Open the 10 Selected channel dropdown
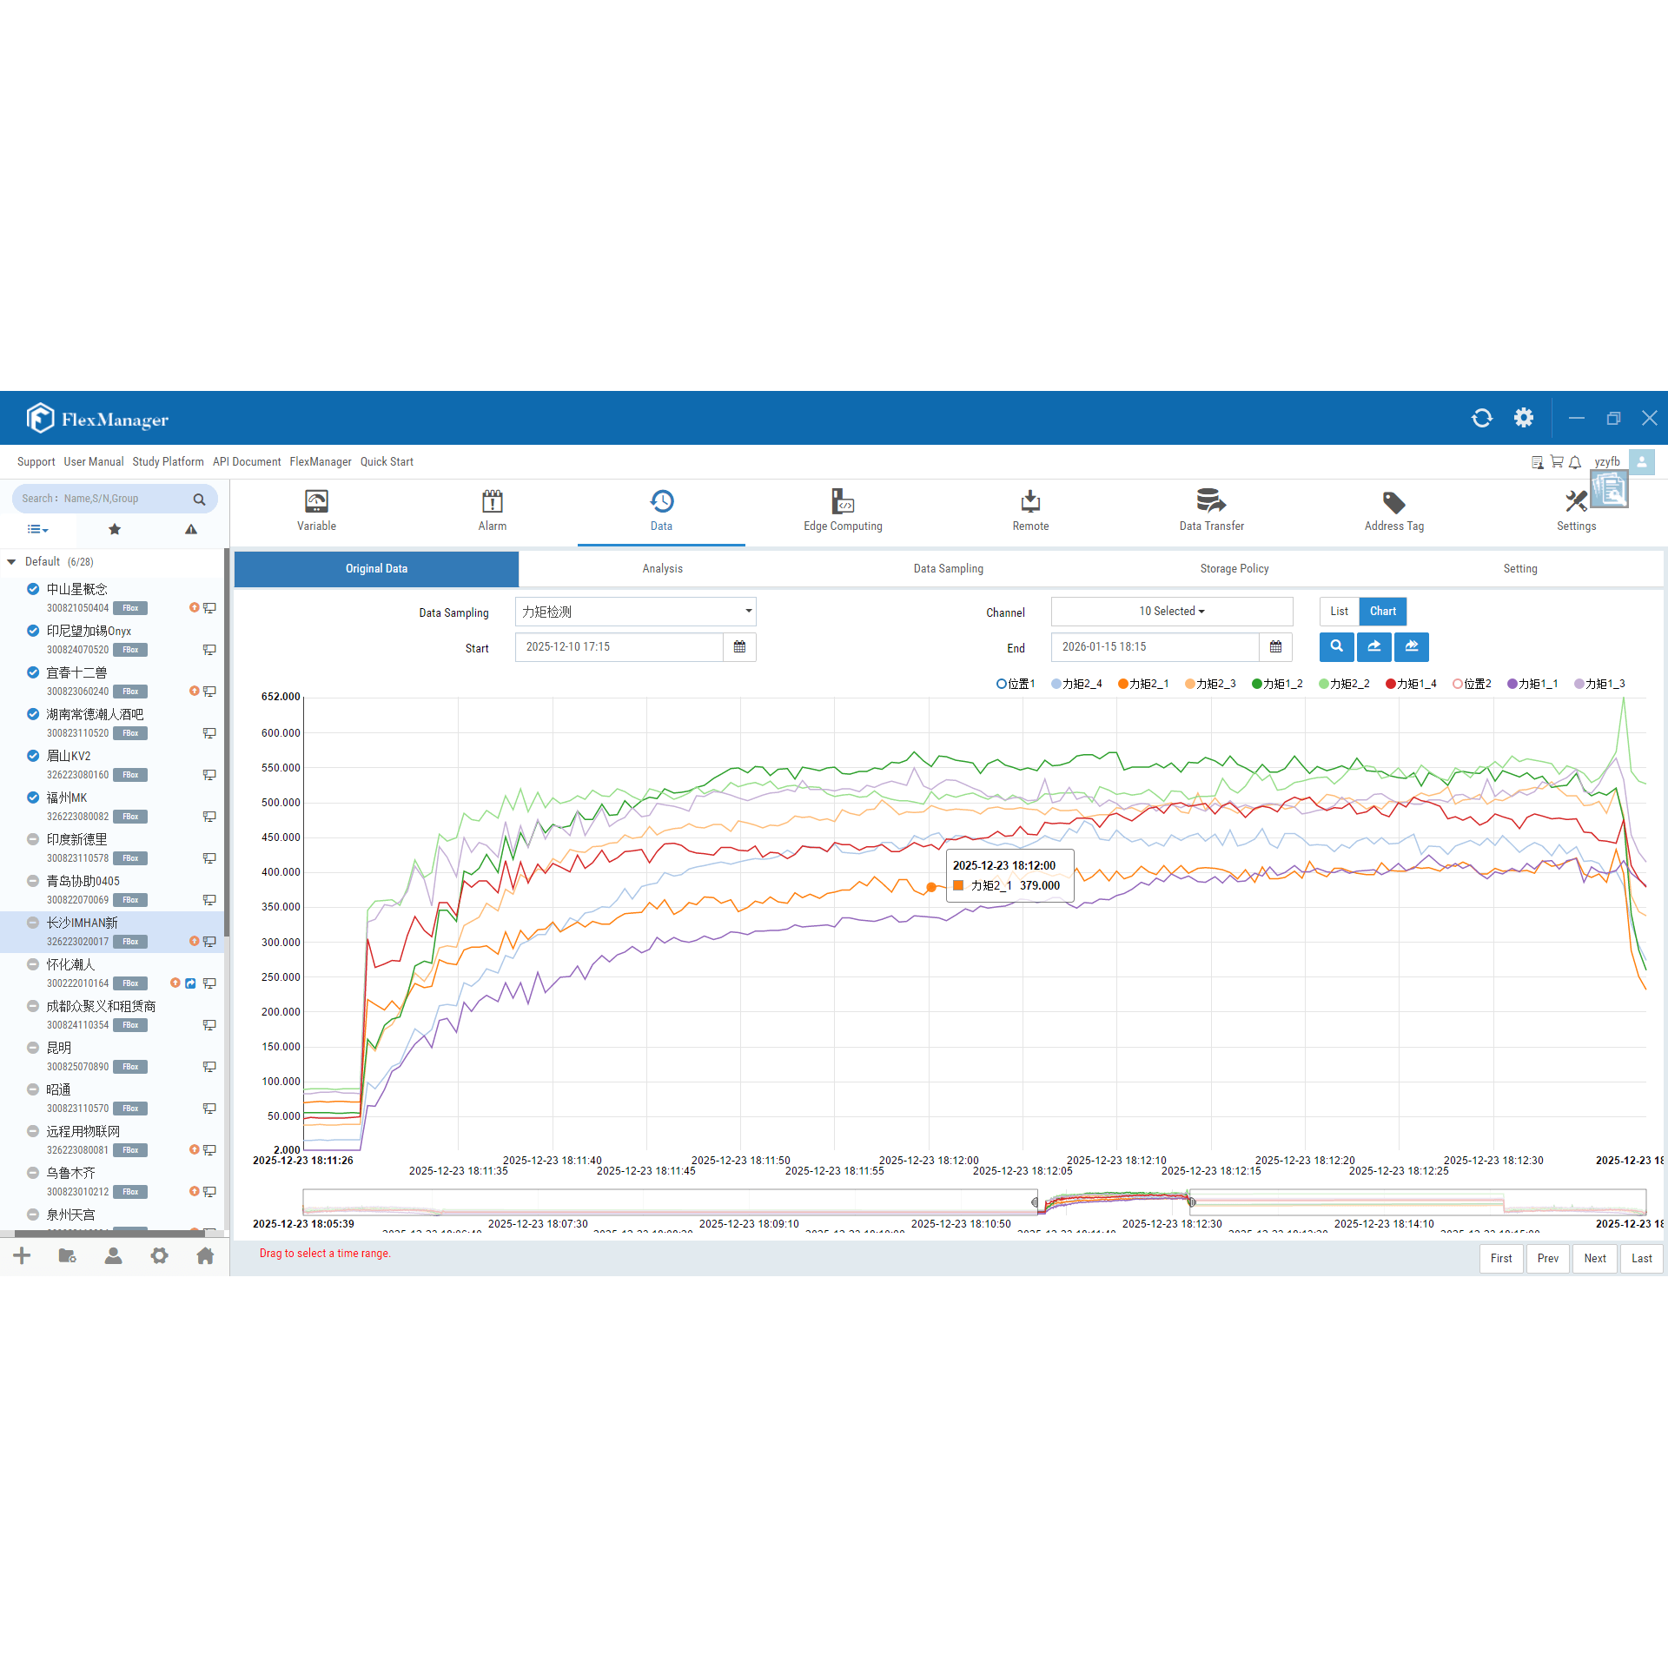Viewport: 1668px width, 1668px height. click(1171, 612)
